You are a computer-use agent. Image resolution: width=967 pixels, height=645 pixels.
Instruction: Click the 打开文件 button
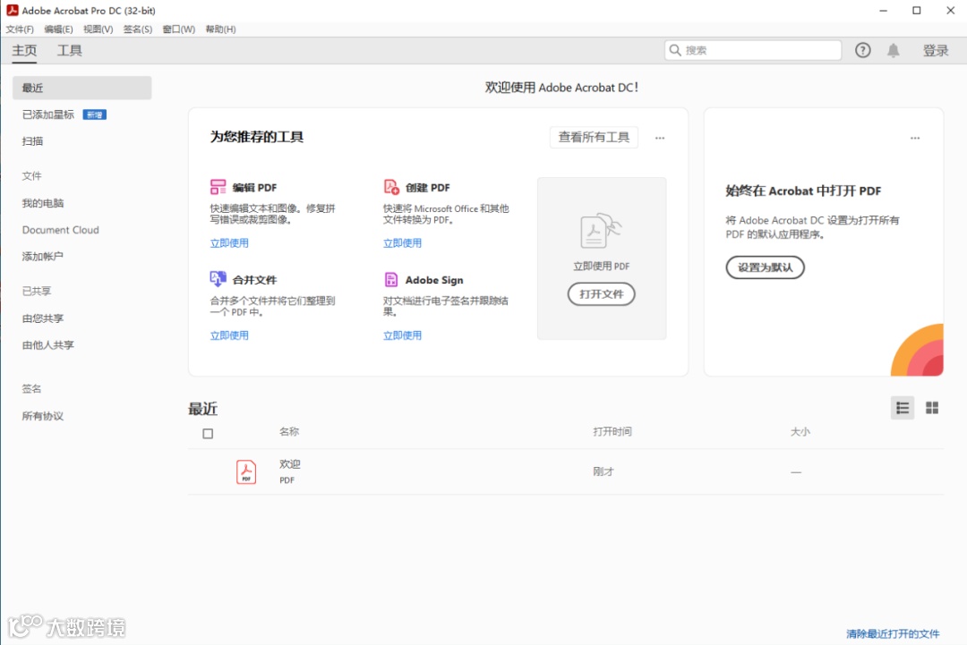tap(602, 293)
